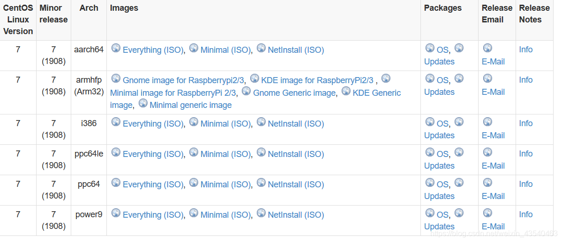Open the armhfp Updates packages link
This screenshot has height=242, width=562.
[x=439, y=92]
